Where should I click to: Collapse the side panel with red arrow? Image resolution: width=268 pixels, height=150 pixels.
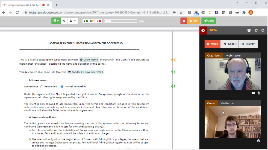click(203, 30)
